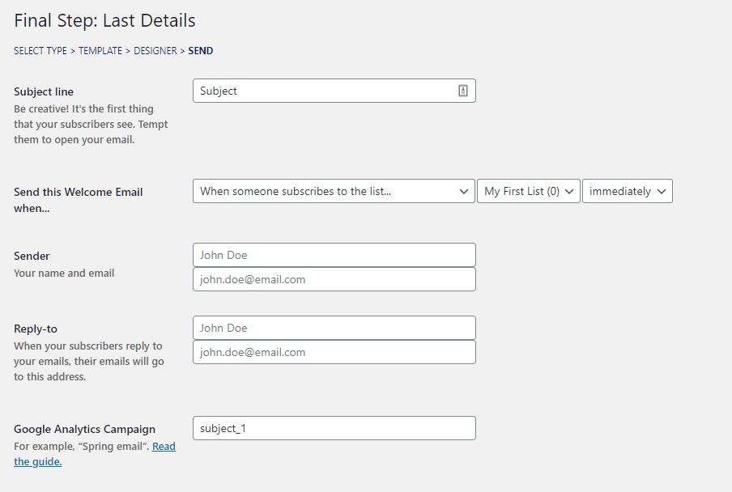Image resolution: width=732 pixels, height=492 pixels.
Task: Edit the Google Analytics Campaign field
Action: 334,428
